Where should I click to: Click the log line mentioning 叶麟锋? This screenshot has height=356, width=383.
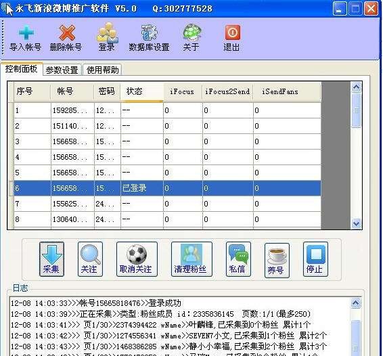[x=161, y=325]
